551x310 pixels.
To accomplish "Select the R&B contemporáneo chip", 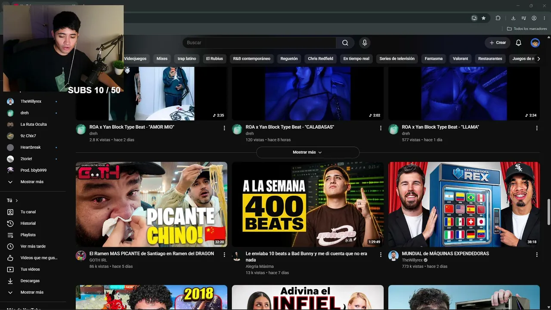I will point(252,59).
